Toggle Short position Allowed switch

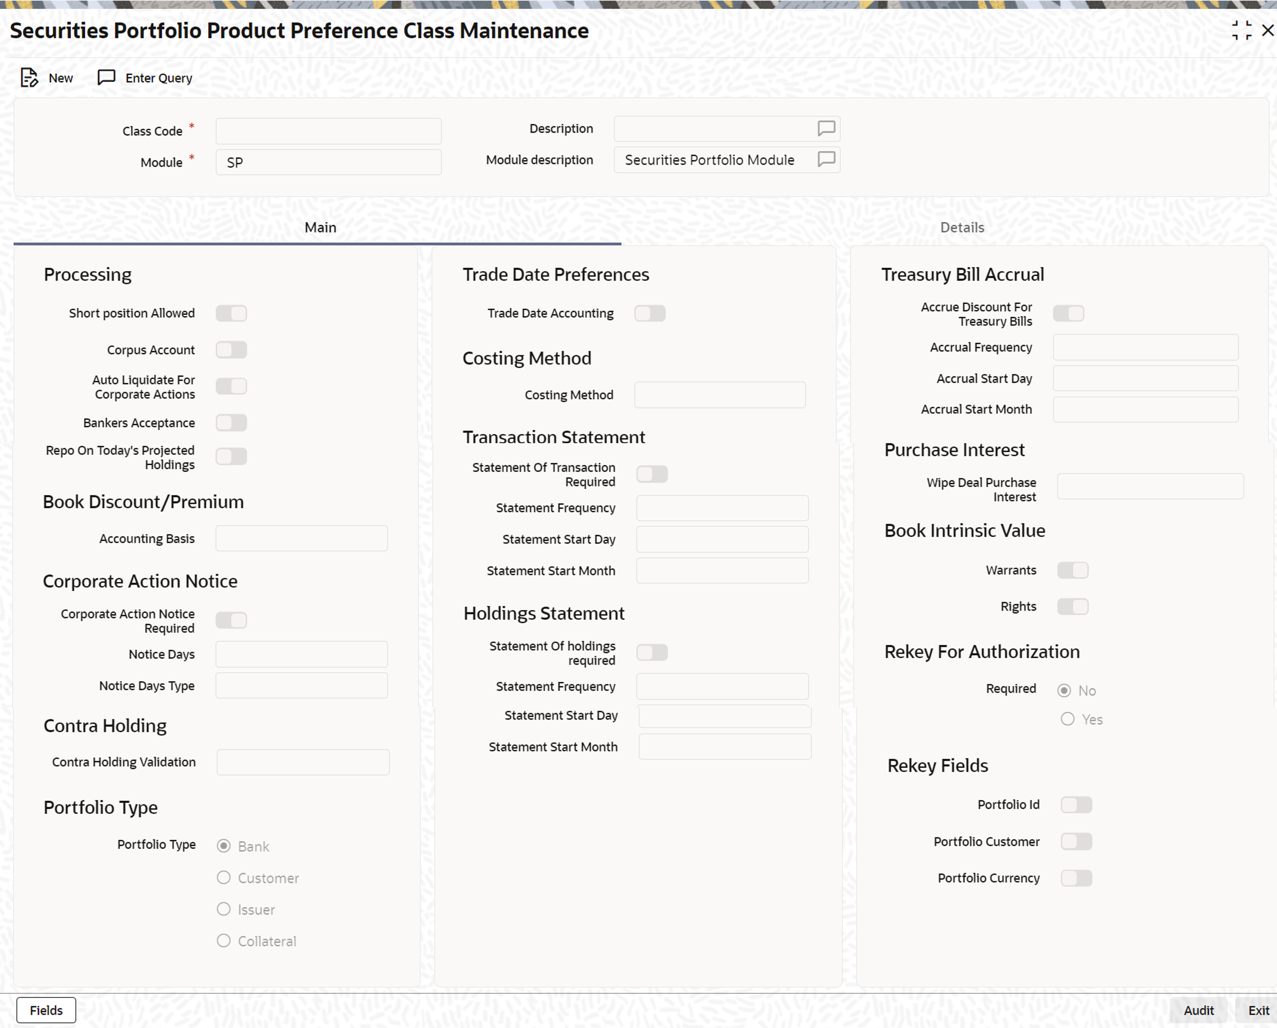pos(231,313)
